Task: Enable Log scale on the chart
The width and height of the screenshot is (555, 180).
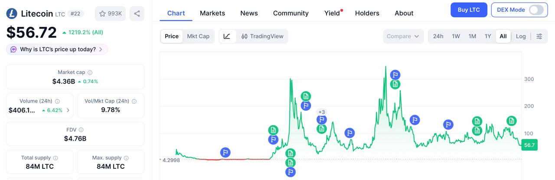Action: coord(521,36)
